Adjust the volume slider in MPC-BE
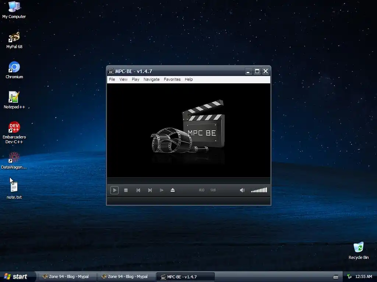This screenshot has height=282, width=377. (259, 190)
